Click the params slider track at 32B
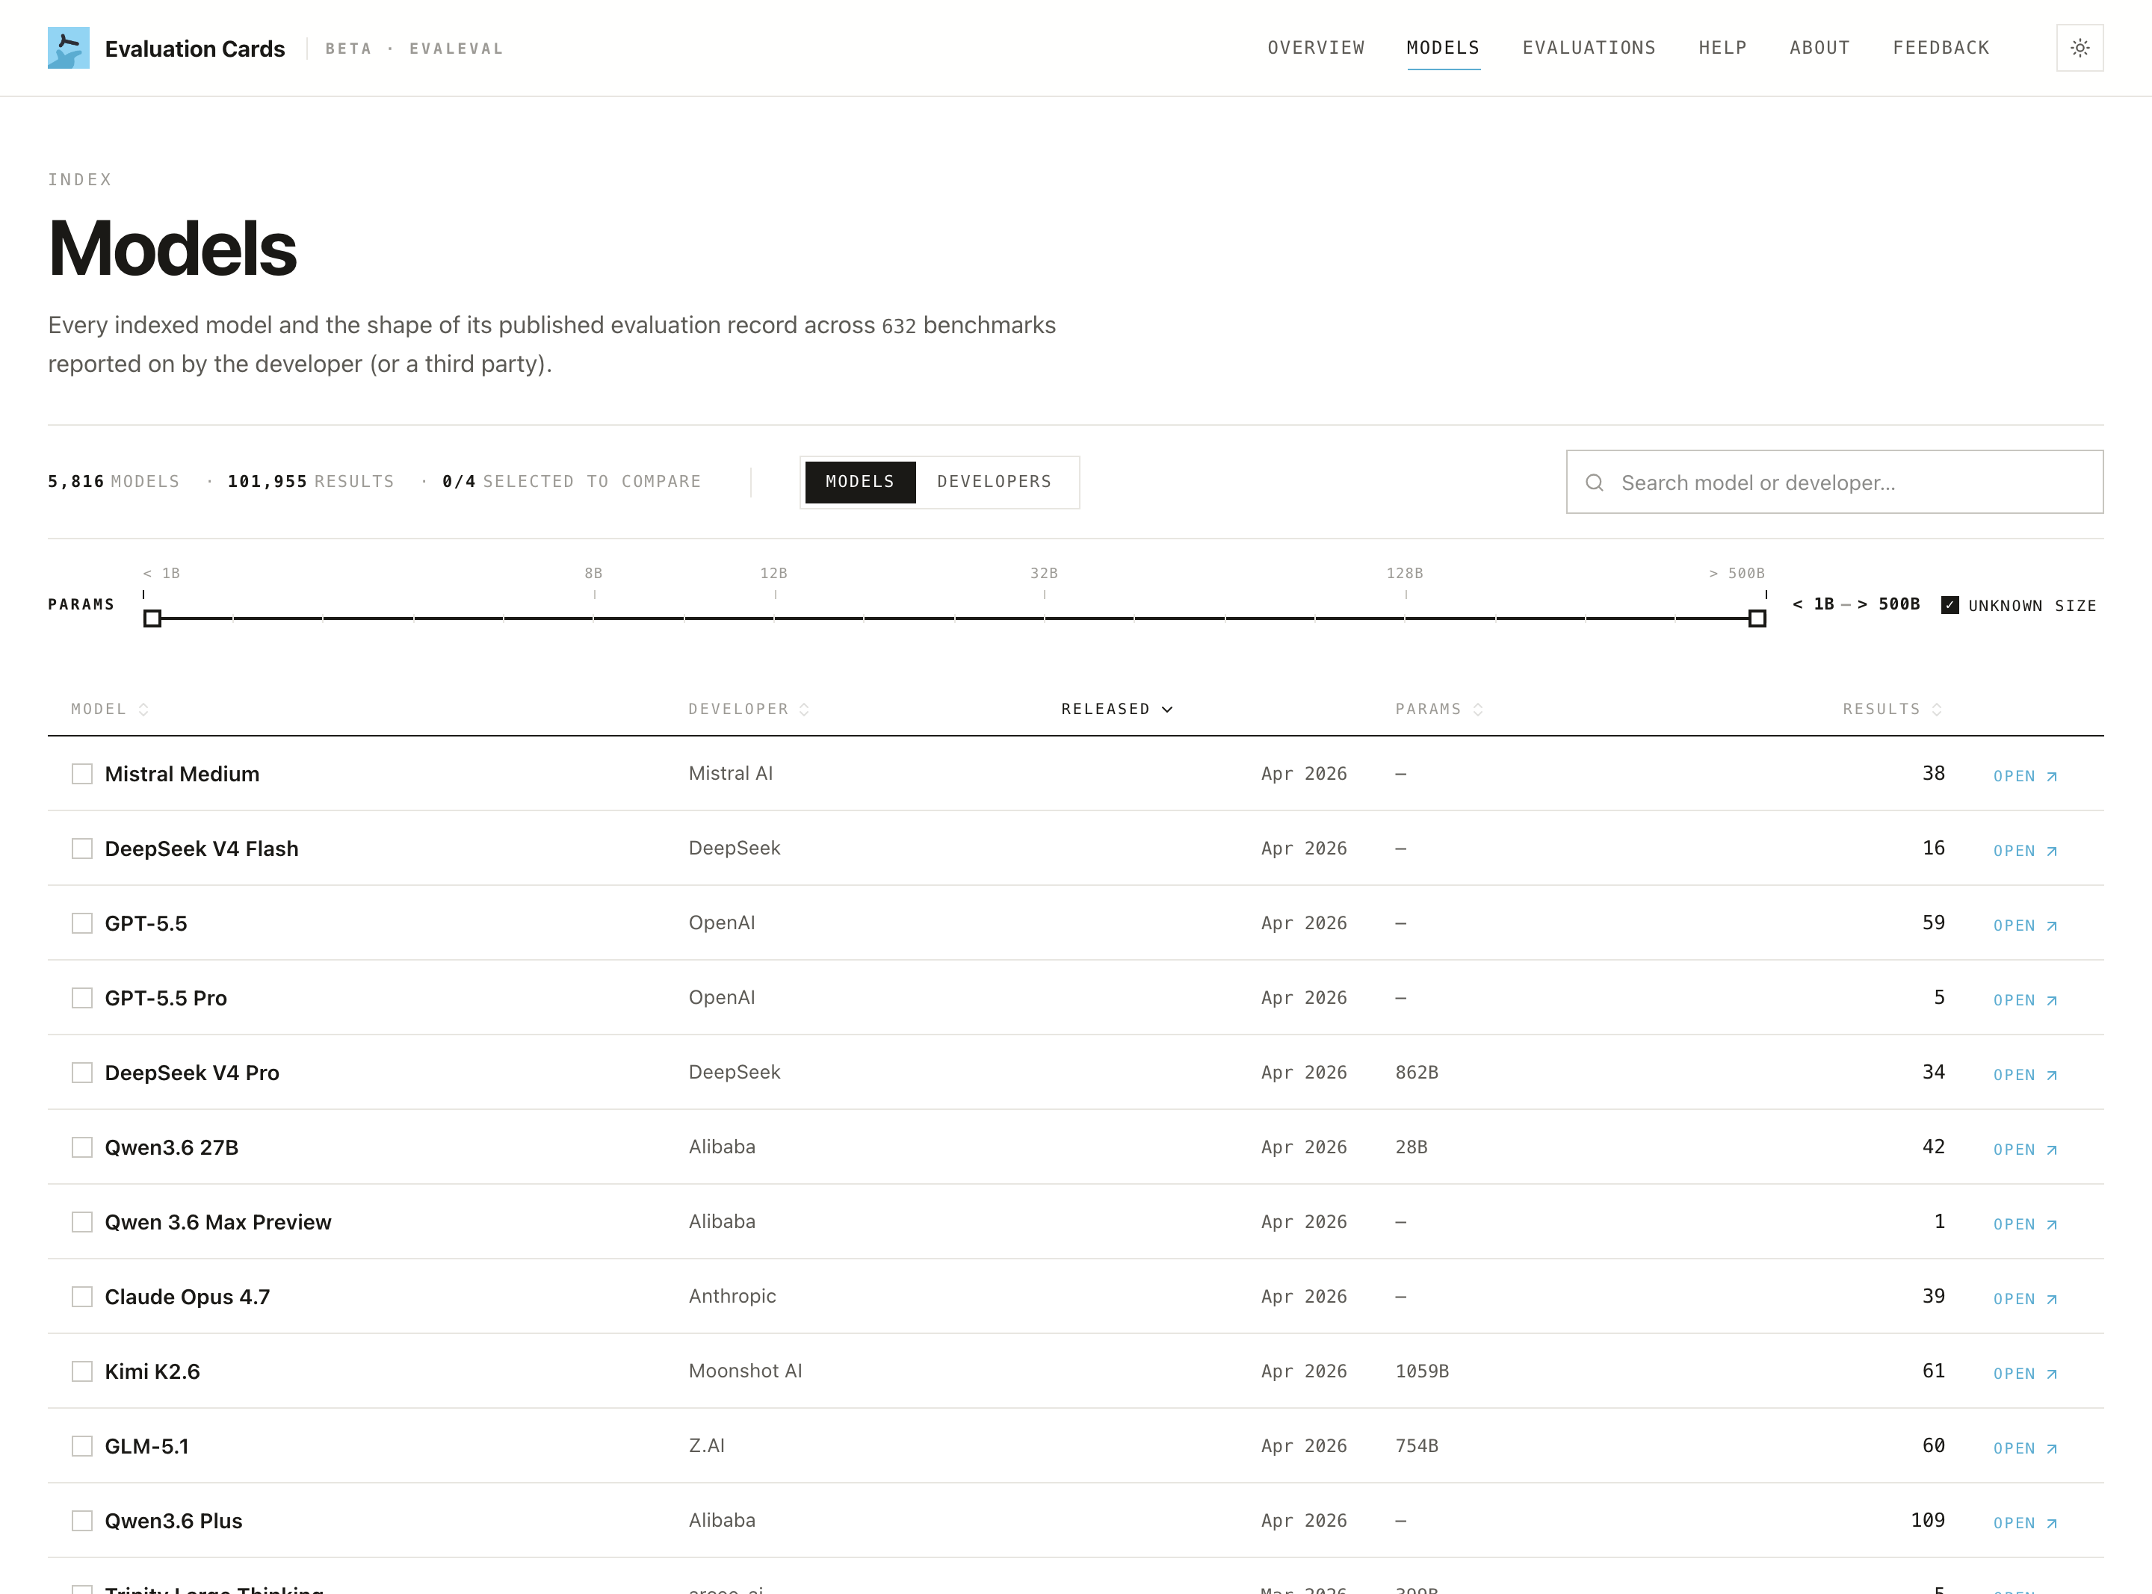 (x=1044, y=618)
